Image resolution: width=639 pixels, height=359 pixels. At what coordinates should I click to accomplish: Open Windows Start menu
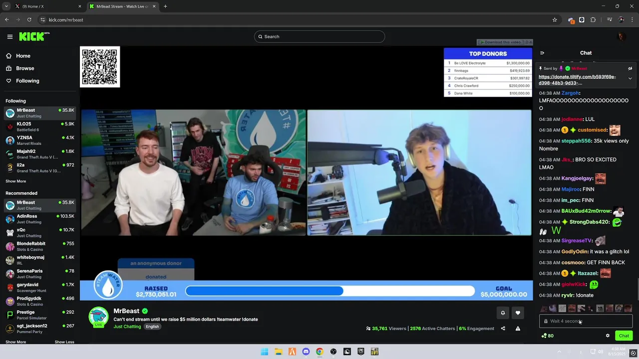[x=265, y=352]
